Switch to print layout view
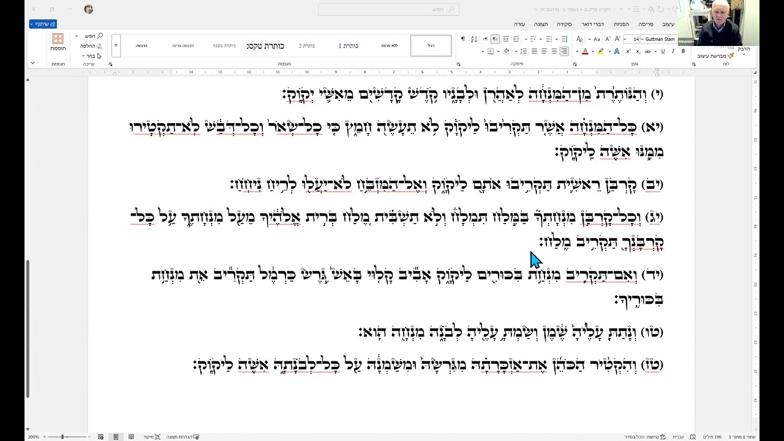The height and width of the screenshot is (441, 784). (116, 437)
